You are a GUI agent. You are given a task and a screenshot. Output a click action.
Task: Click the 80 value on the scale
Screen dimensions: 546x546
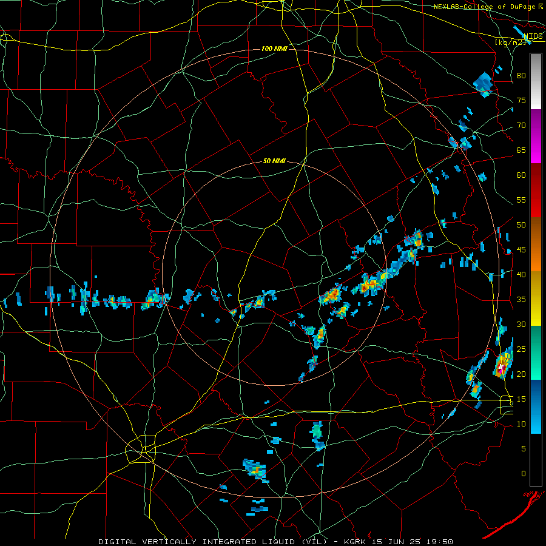(521, 76)
